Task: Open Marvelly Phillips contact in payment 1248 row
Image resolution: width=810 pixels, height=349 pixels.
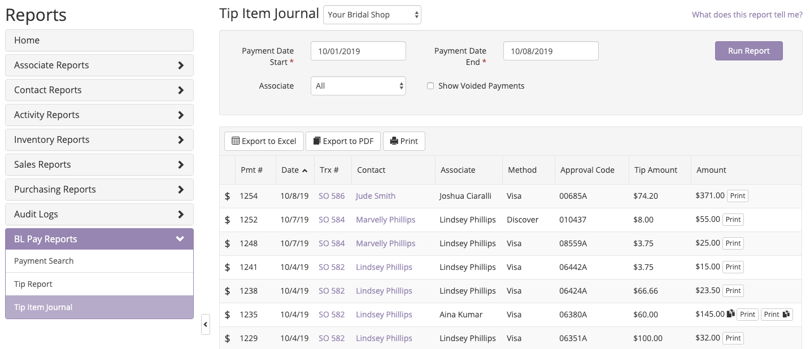Action: tap(385, 243)
